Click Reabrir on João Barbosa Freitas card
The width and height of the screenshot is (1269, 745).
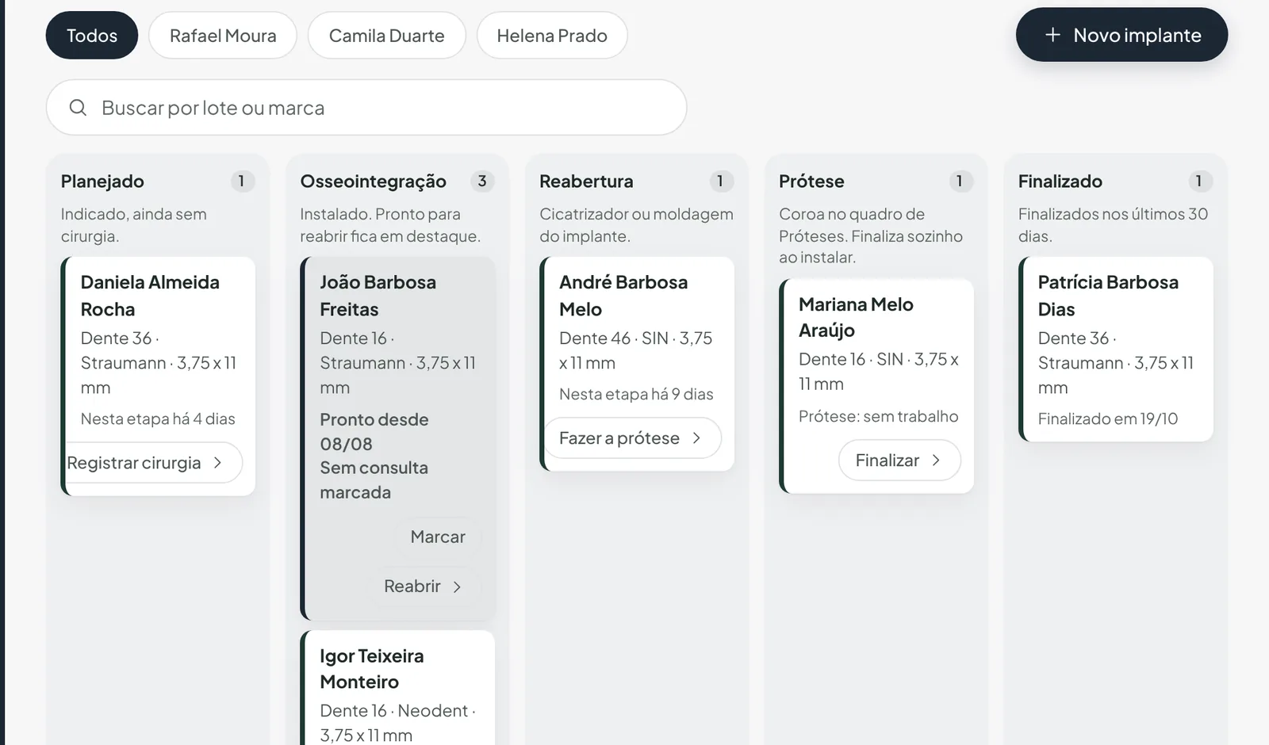pos(423,586)
